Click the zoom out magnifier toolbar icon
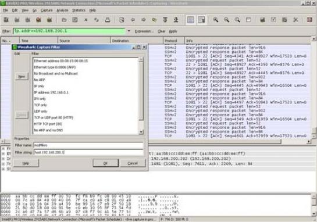 point(227,20)
